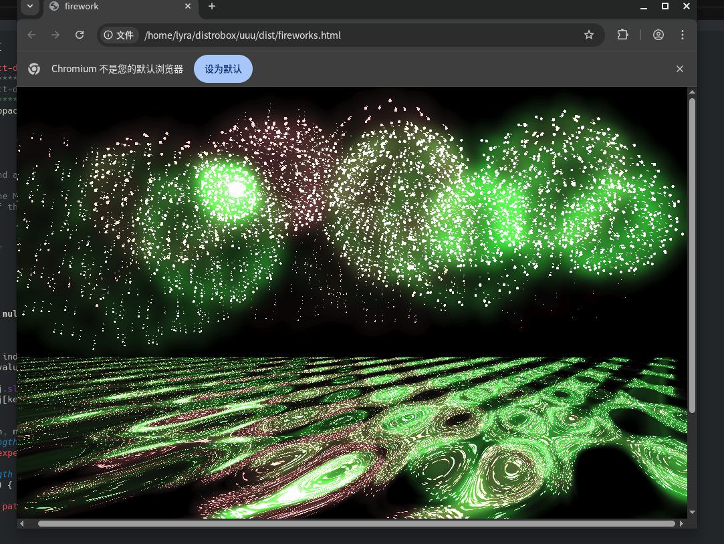Open the Chromium three-dot menu
Screen dimensions: 724x544
682,35
